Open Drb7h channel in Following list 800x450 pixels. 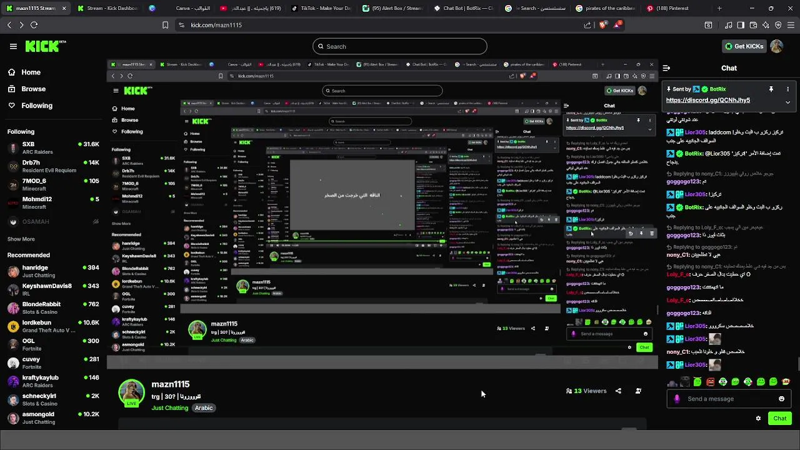pyautogui.click(x=53, y=166)
